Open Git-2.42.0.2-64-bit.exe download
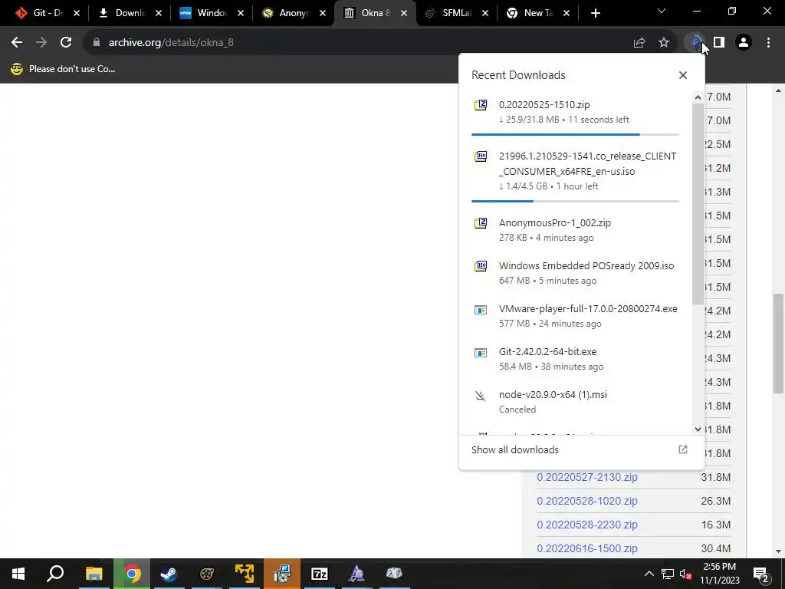This screenshot has height=589, width=785. pos(547,352)
